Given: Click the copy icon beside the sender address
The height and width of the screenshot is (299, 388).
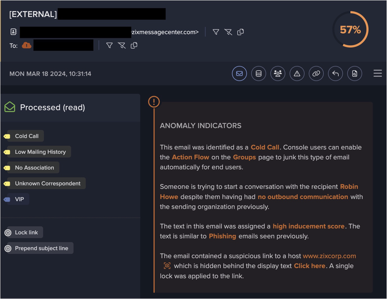Looking at the screenshot, I should coord(241,32).
